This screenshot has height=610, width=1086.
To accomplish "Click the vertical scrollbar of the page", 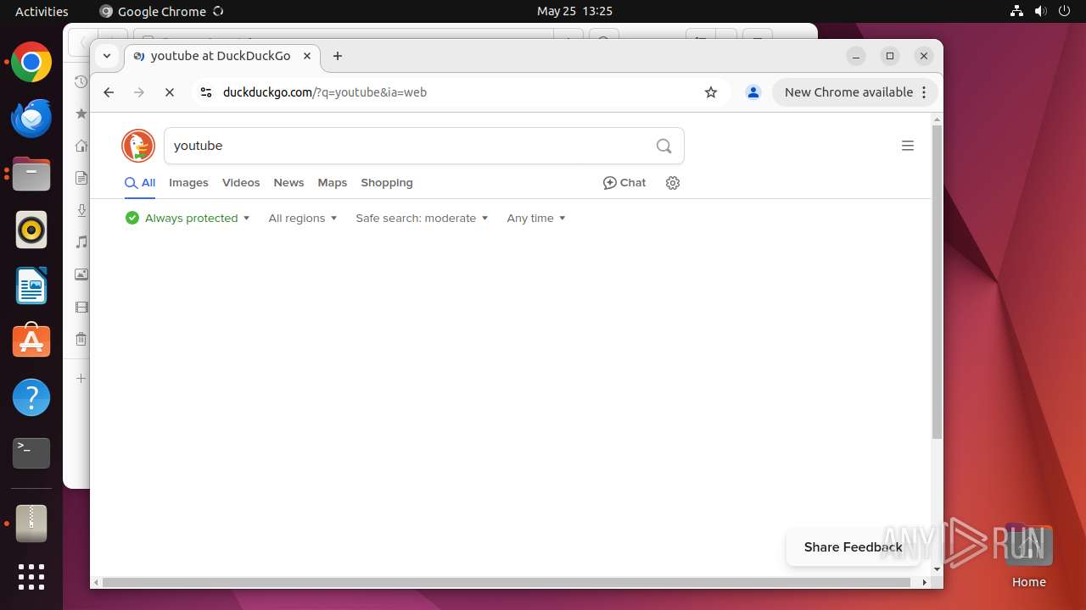I will coord(937,281).
